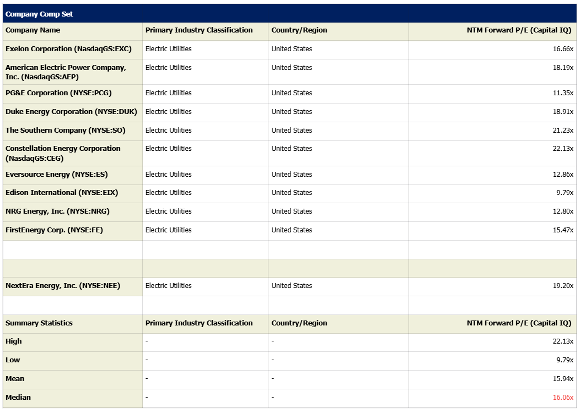Click United States in Duke Energy's row
The width and height of the screenshot is (581, 413).
click(292, 112)
